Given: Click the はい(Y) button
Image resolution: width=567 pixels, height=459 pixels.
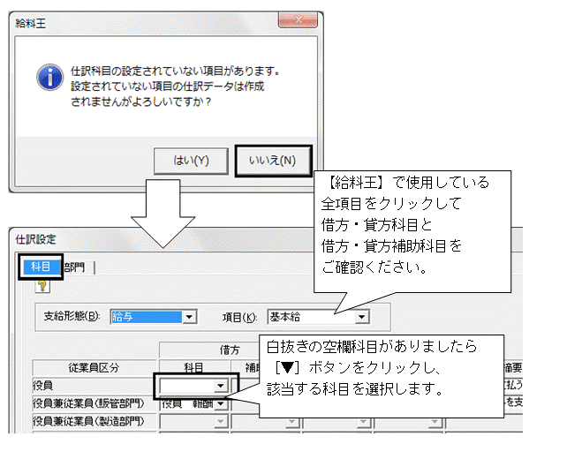Looking at the screenshot, I should click(x=191, y=161).
